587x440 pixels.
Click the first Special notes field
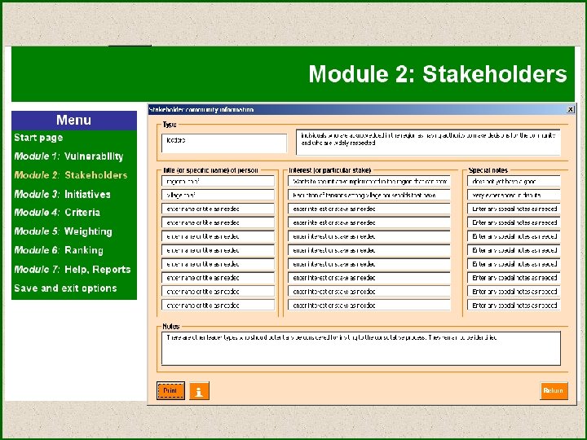coord(514,181)
